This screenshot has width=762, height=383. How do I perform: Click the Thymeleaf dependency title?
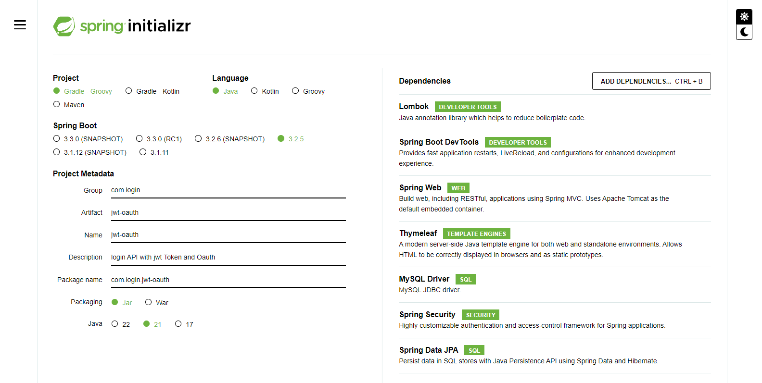click(x=418, y=234)
